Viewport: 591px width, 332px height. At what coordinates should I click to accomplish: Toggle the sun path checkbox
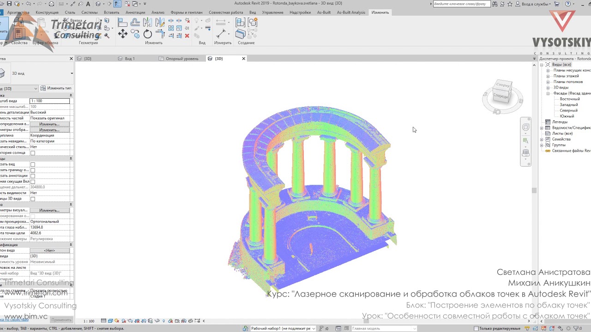click(x=33, y=153)
